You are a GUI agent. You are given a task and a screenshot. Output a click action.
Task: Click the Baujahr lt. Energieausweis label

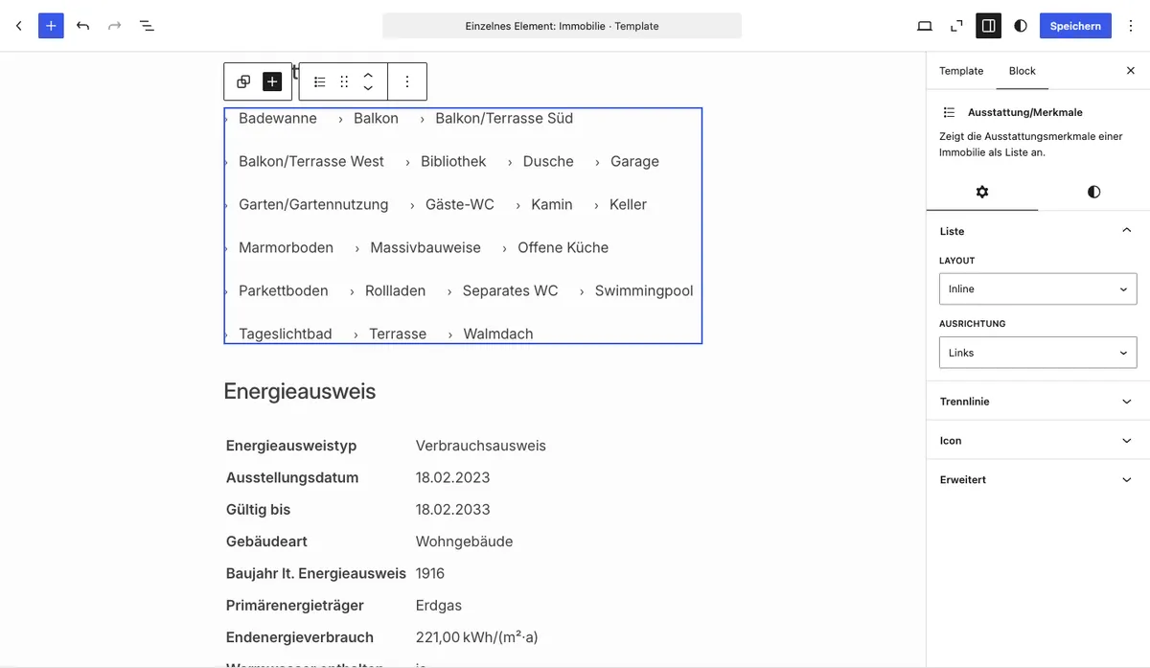tap(316, 573)
